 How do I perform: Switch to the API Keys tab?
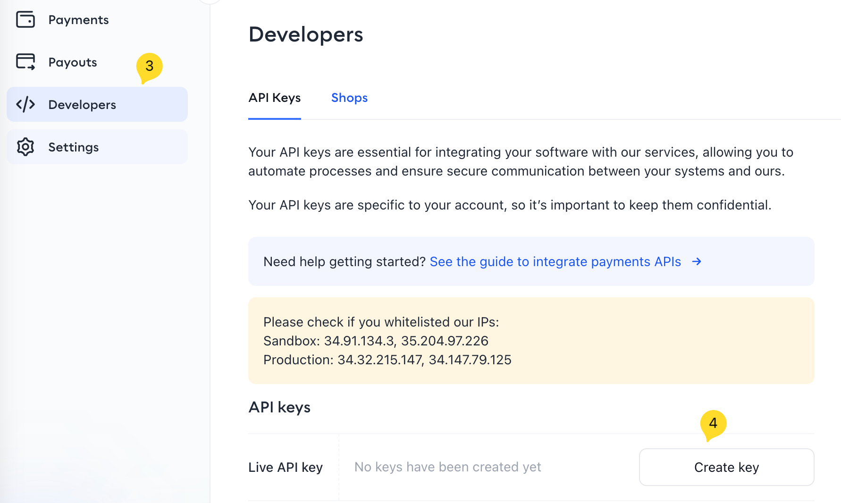(274, 98)
